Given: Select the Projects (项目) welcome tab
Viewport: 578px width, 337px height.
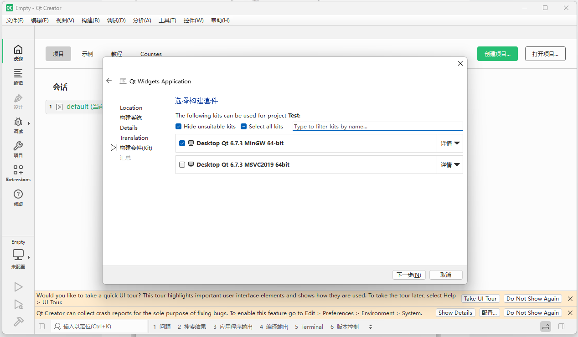Looking at the screenshot, I should point(58,54).
